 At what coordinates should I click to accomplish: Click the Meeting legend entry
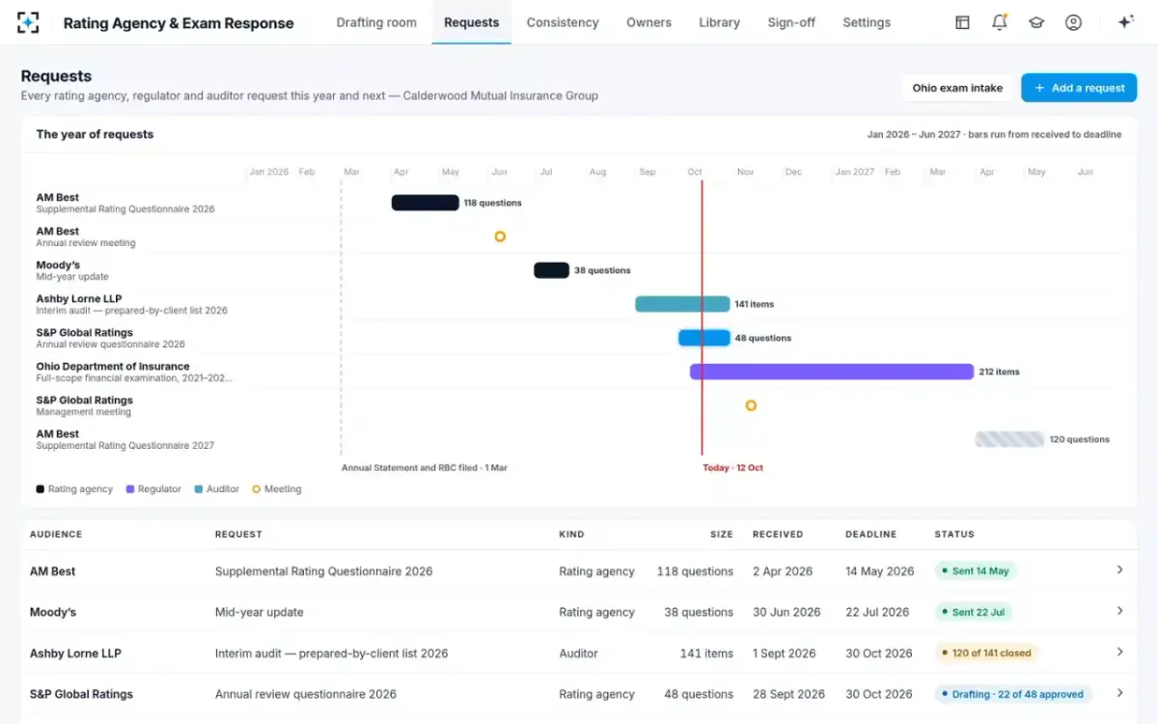pos(277,489)
